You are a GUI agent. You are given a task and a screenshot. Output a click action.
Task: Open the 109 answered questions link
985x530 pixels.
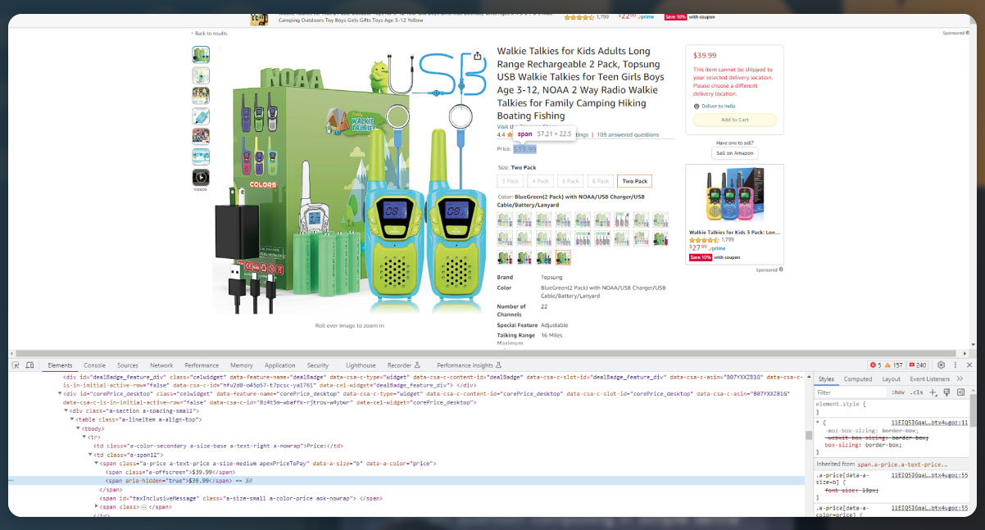[628, 134]
